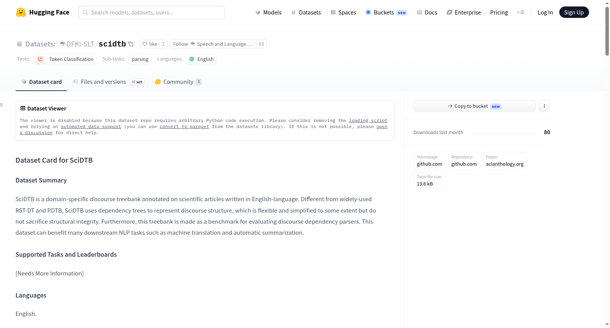This screenshot has width=610, height=328.
Task: Click the globe icon beside English
Action: tap(192, 59)
